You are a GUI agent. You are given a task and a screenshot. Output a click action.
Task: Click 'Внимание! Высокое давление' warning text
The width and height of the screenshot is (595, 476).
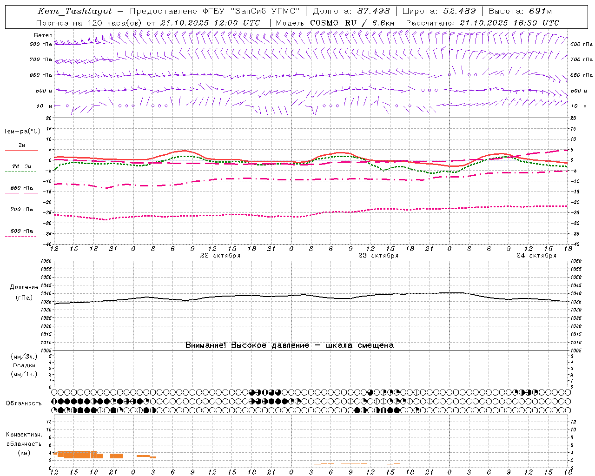pyautogui.click(x=247, y=345)
